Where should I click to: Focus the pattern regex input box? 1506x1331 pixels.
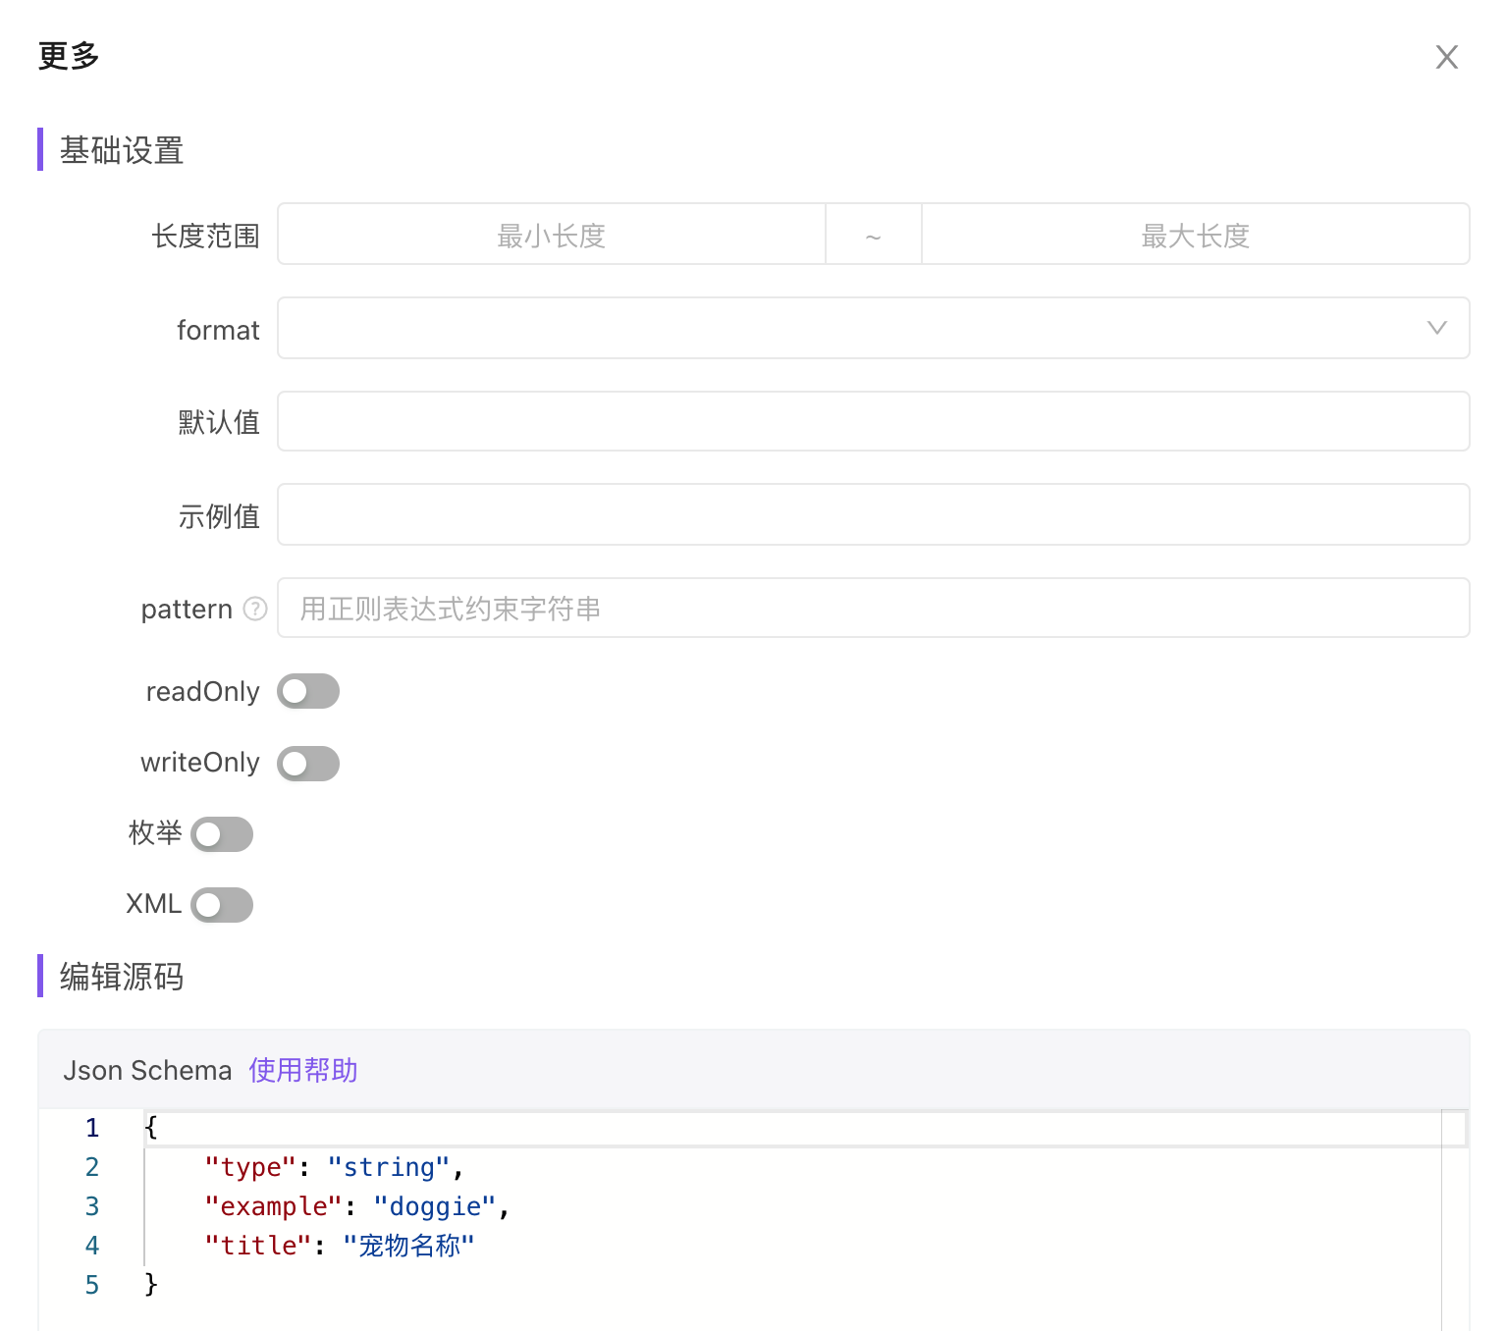point(873,608)
